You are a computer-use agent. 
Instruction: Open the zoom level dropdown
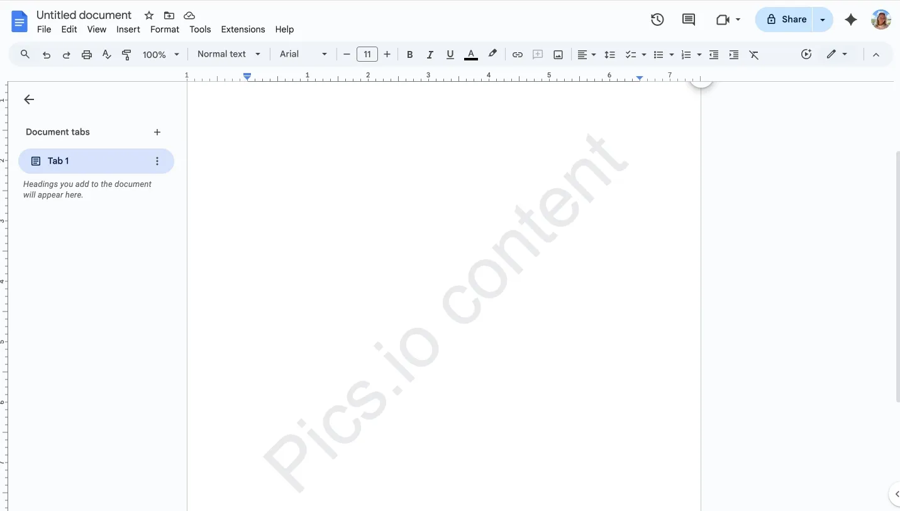pyautogui.click(x=160, y=54)
